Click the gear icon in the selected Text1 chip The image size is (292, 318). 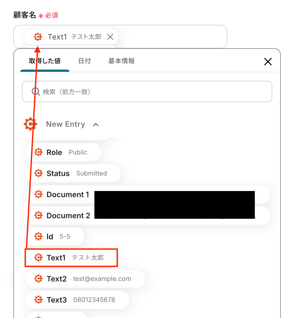pos(38,37)
